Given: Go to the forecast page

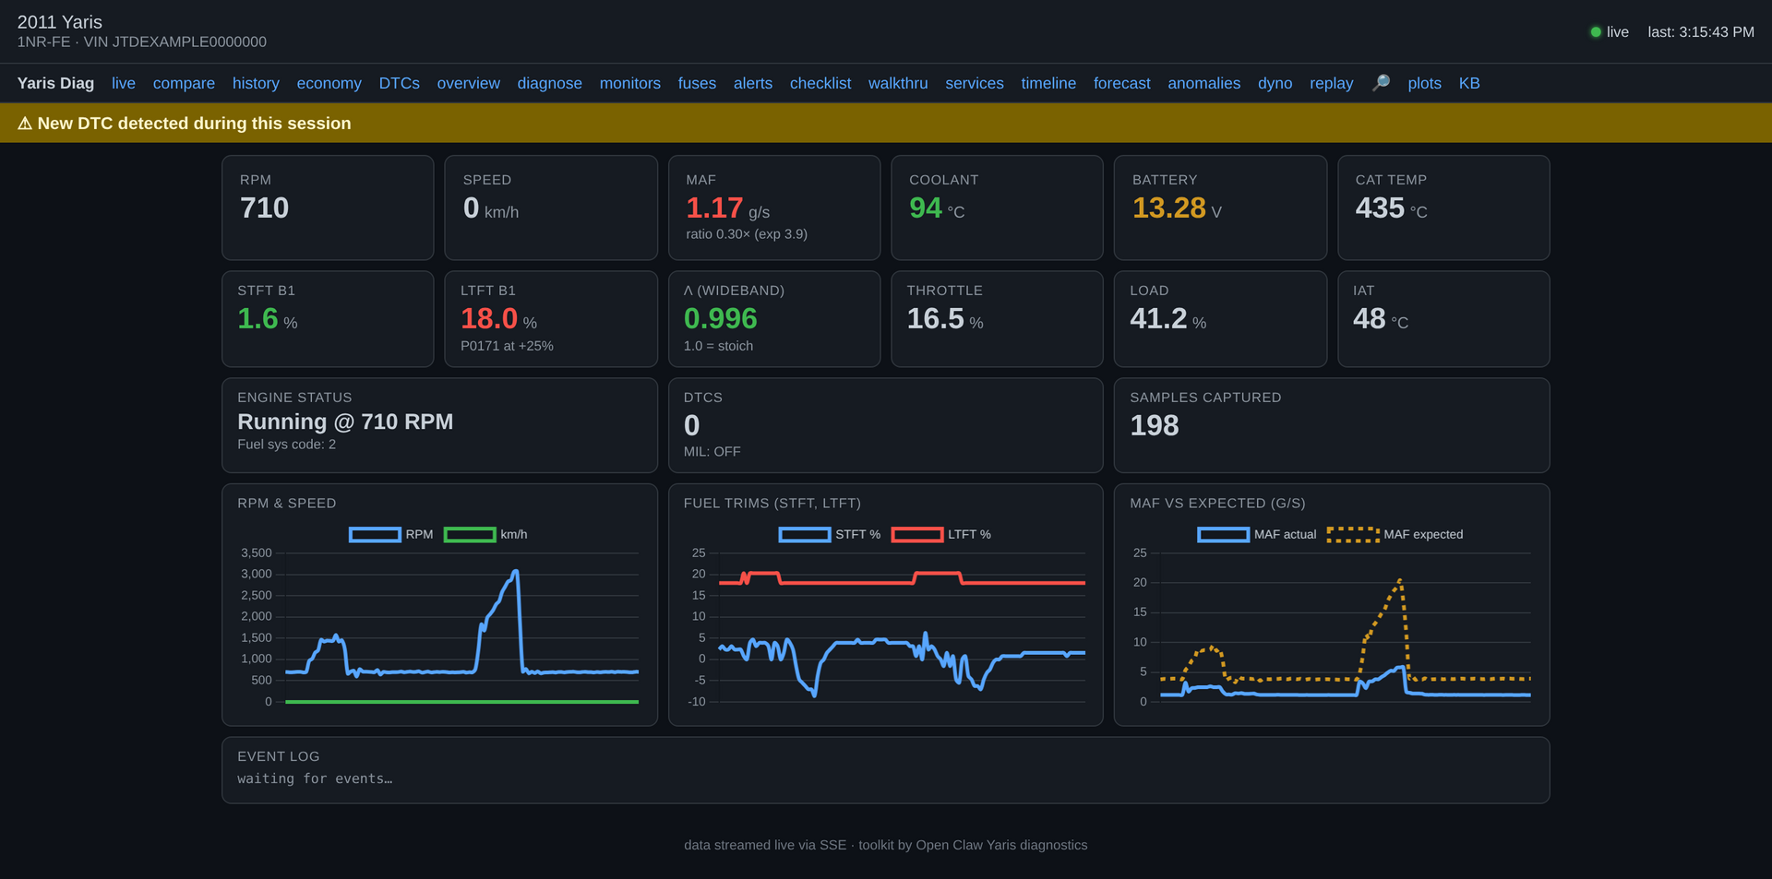Looking at the screenshot, I should click(1121, 83).
